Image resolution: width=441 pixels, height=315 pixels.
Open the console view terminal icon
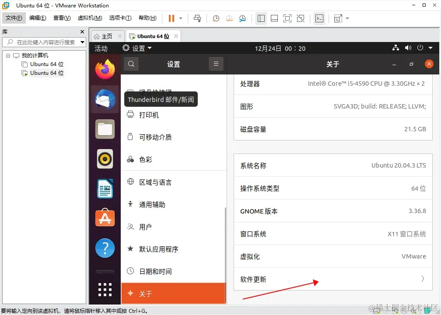tap(319, 18)
